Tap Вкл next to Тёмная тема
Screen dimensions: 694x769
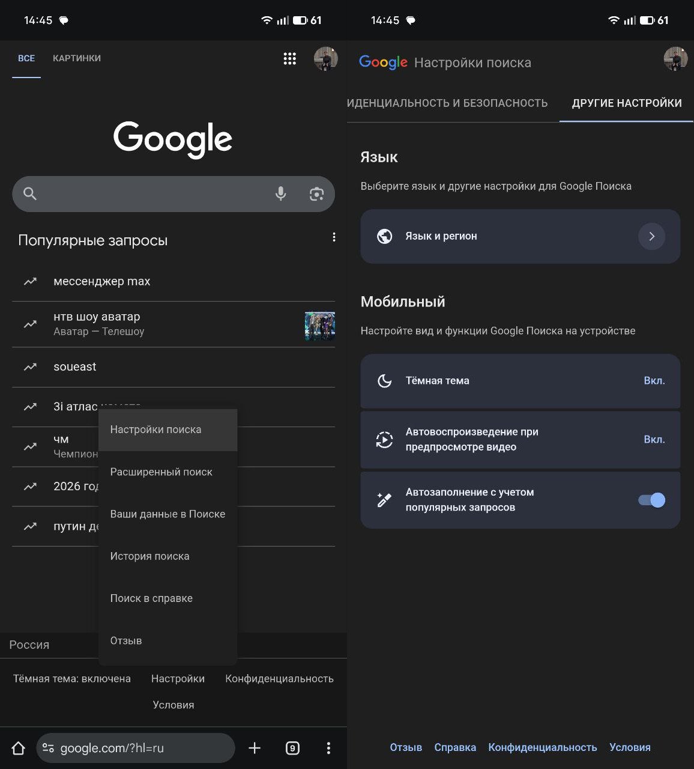656,380
